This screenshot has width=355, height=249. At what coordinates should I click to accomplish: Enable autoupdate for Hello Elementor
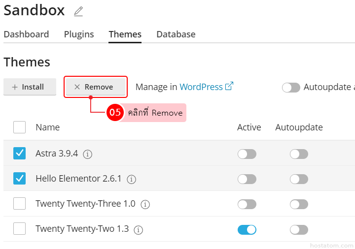tap(299, 179)
